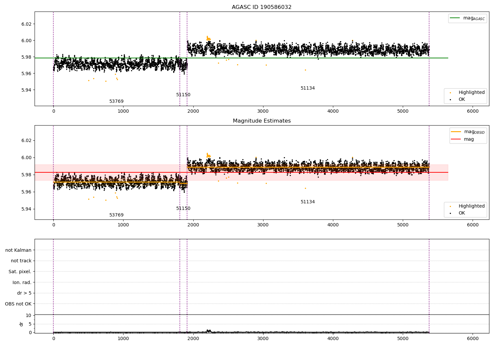This screenshot has height=346, width=494.
Task: Click obsid label 53769 in AGASC ID plot
Action: coord(117,101)
